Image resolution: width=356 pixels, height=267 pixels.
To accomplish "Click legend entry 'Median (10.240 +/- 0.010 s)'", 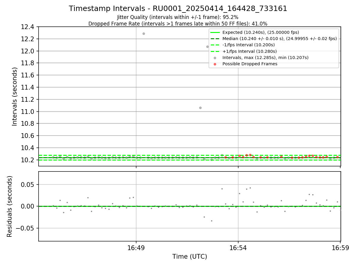I will click(x=279, y=39).
